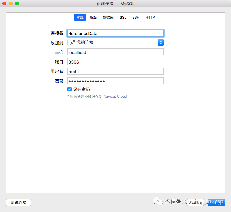Click the 连接名 field containing ReferenceData
Viewport: 231px width, 212px height.
[116, 33]
